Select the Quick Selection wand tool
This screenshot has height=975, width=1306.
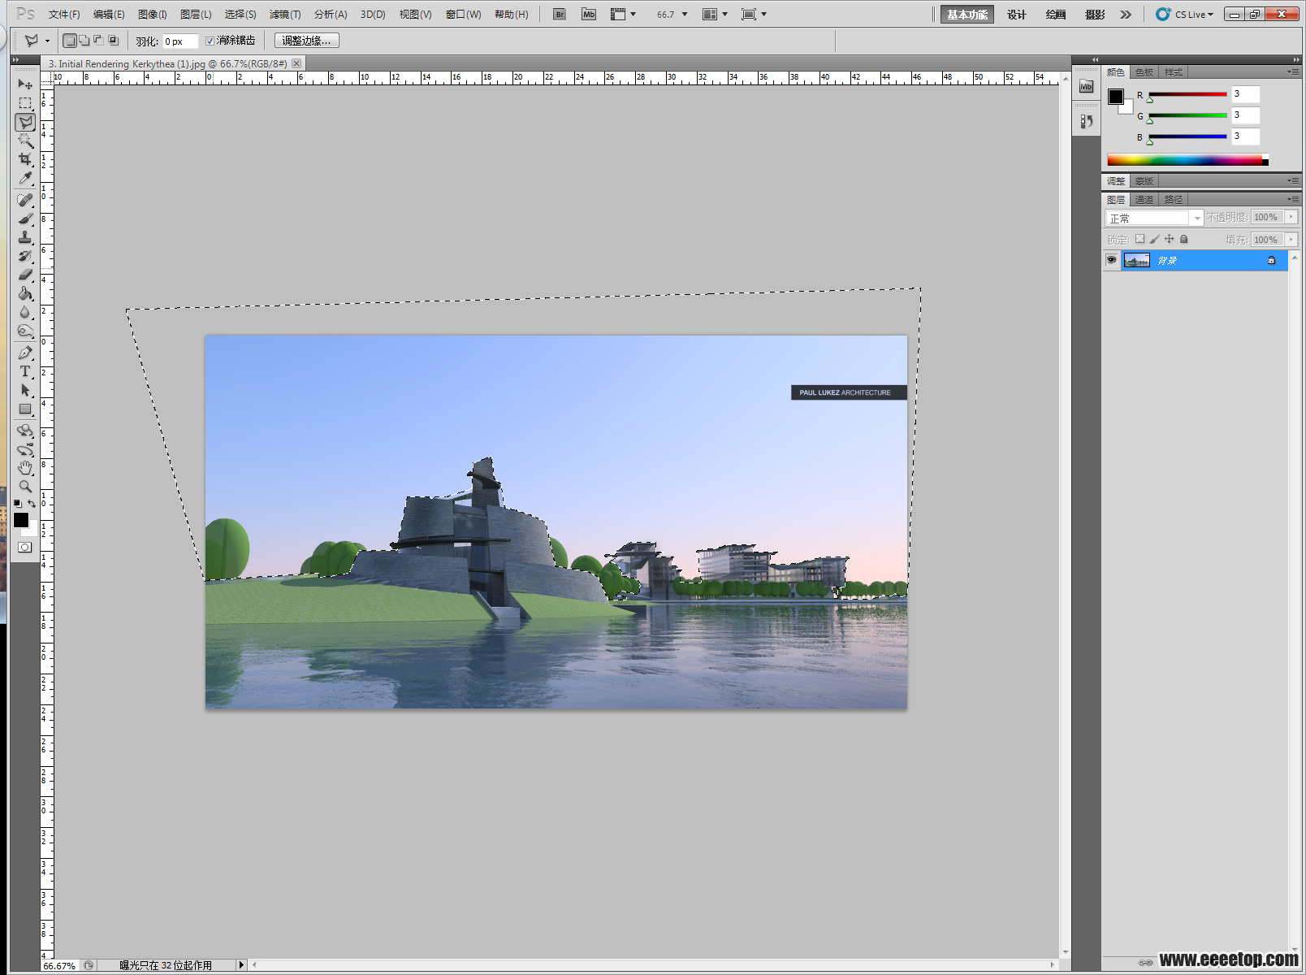pyautogui.click(x=25, y=141)
